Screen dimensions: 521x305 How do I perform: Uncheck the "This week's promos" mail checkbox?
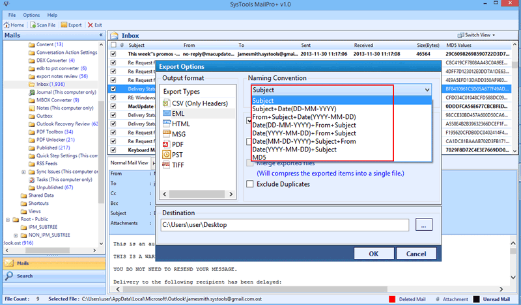(113, 54)
